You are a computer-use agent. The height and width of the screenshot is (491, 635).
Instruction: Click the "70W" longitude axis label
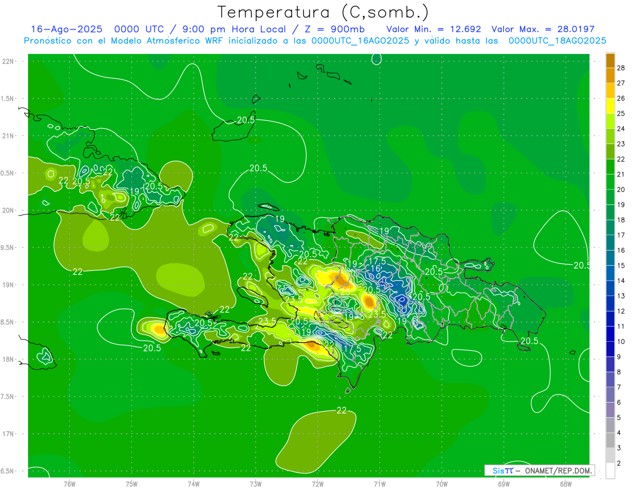[x=442, y=484]
